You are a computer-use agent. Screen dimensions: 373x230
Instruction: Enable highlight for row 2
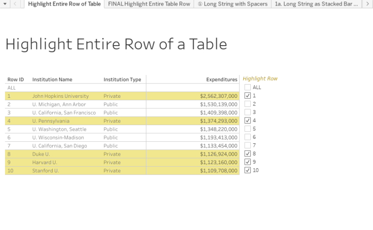(x=247, y=104)
